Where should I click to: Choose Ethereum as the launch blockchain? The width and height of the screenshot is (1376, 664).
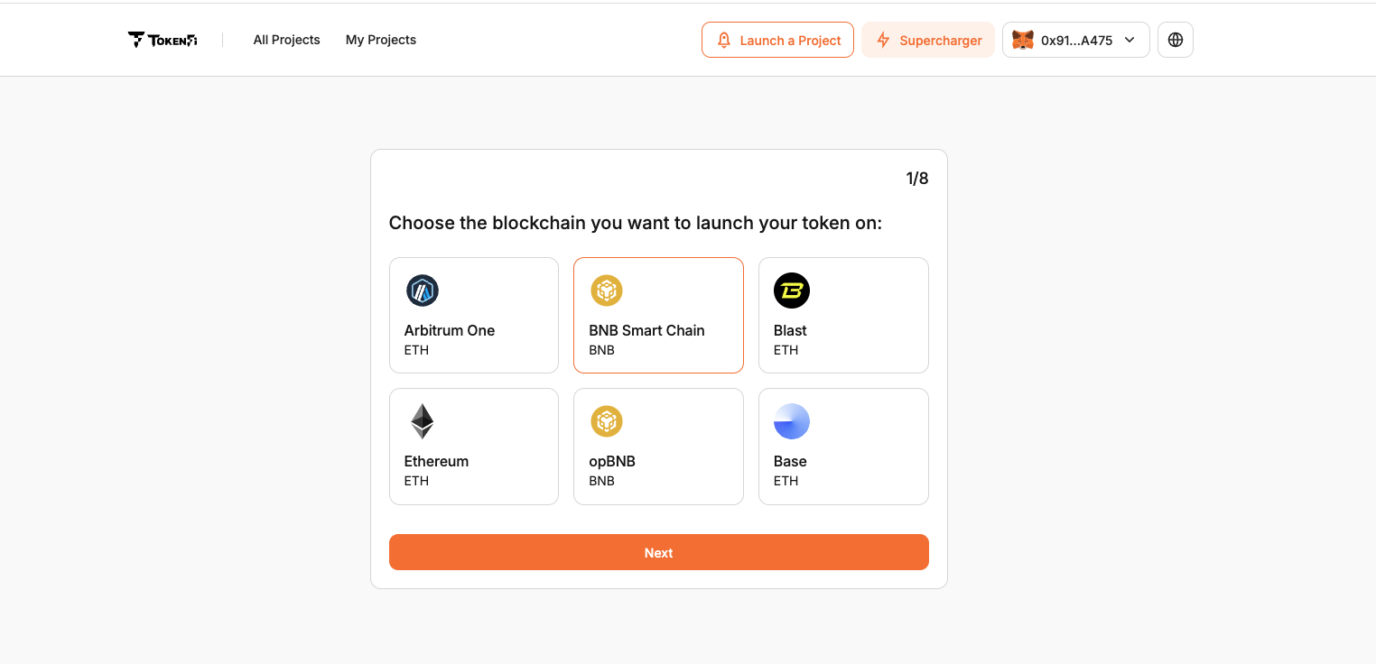(x=473, y=446)
